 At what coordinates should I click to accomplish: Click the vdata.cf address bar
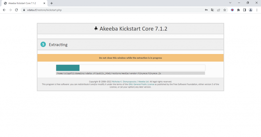[102, 10]
